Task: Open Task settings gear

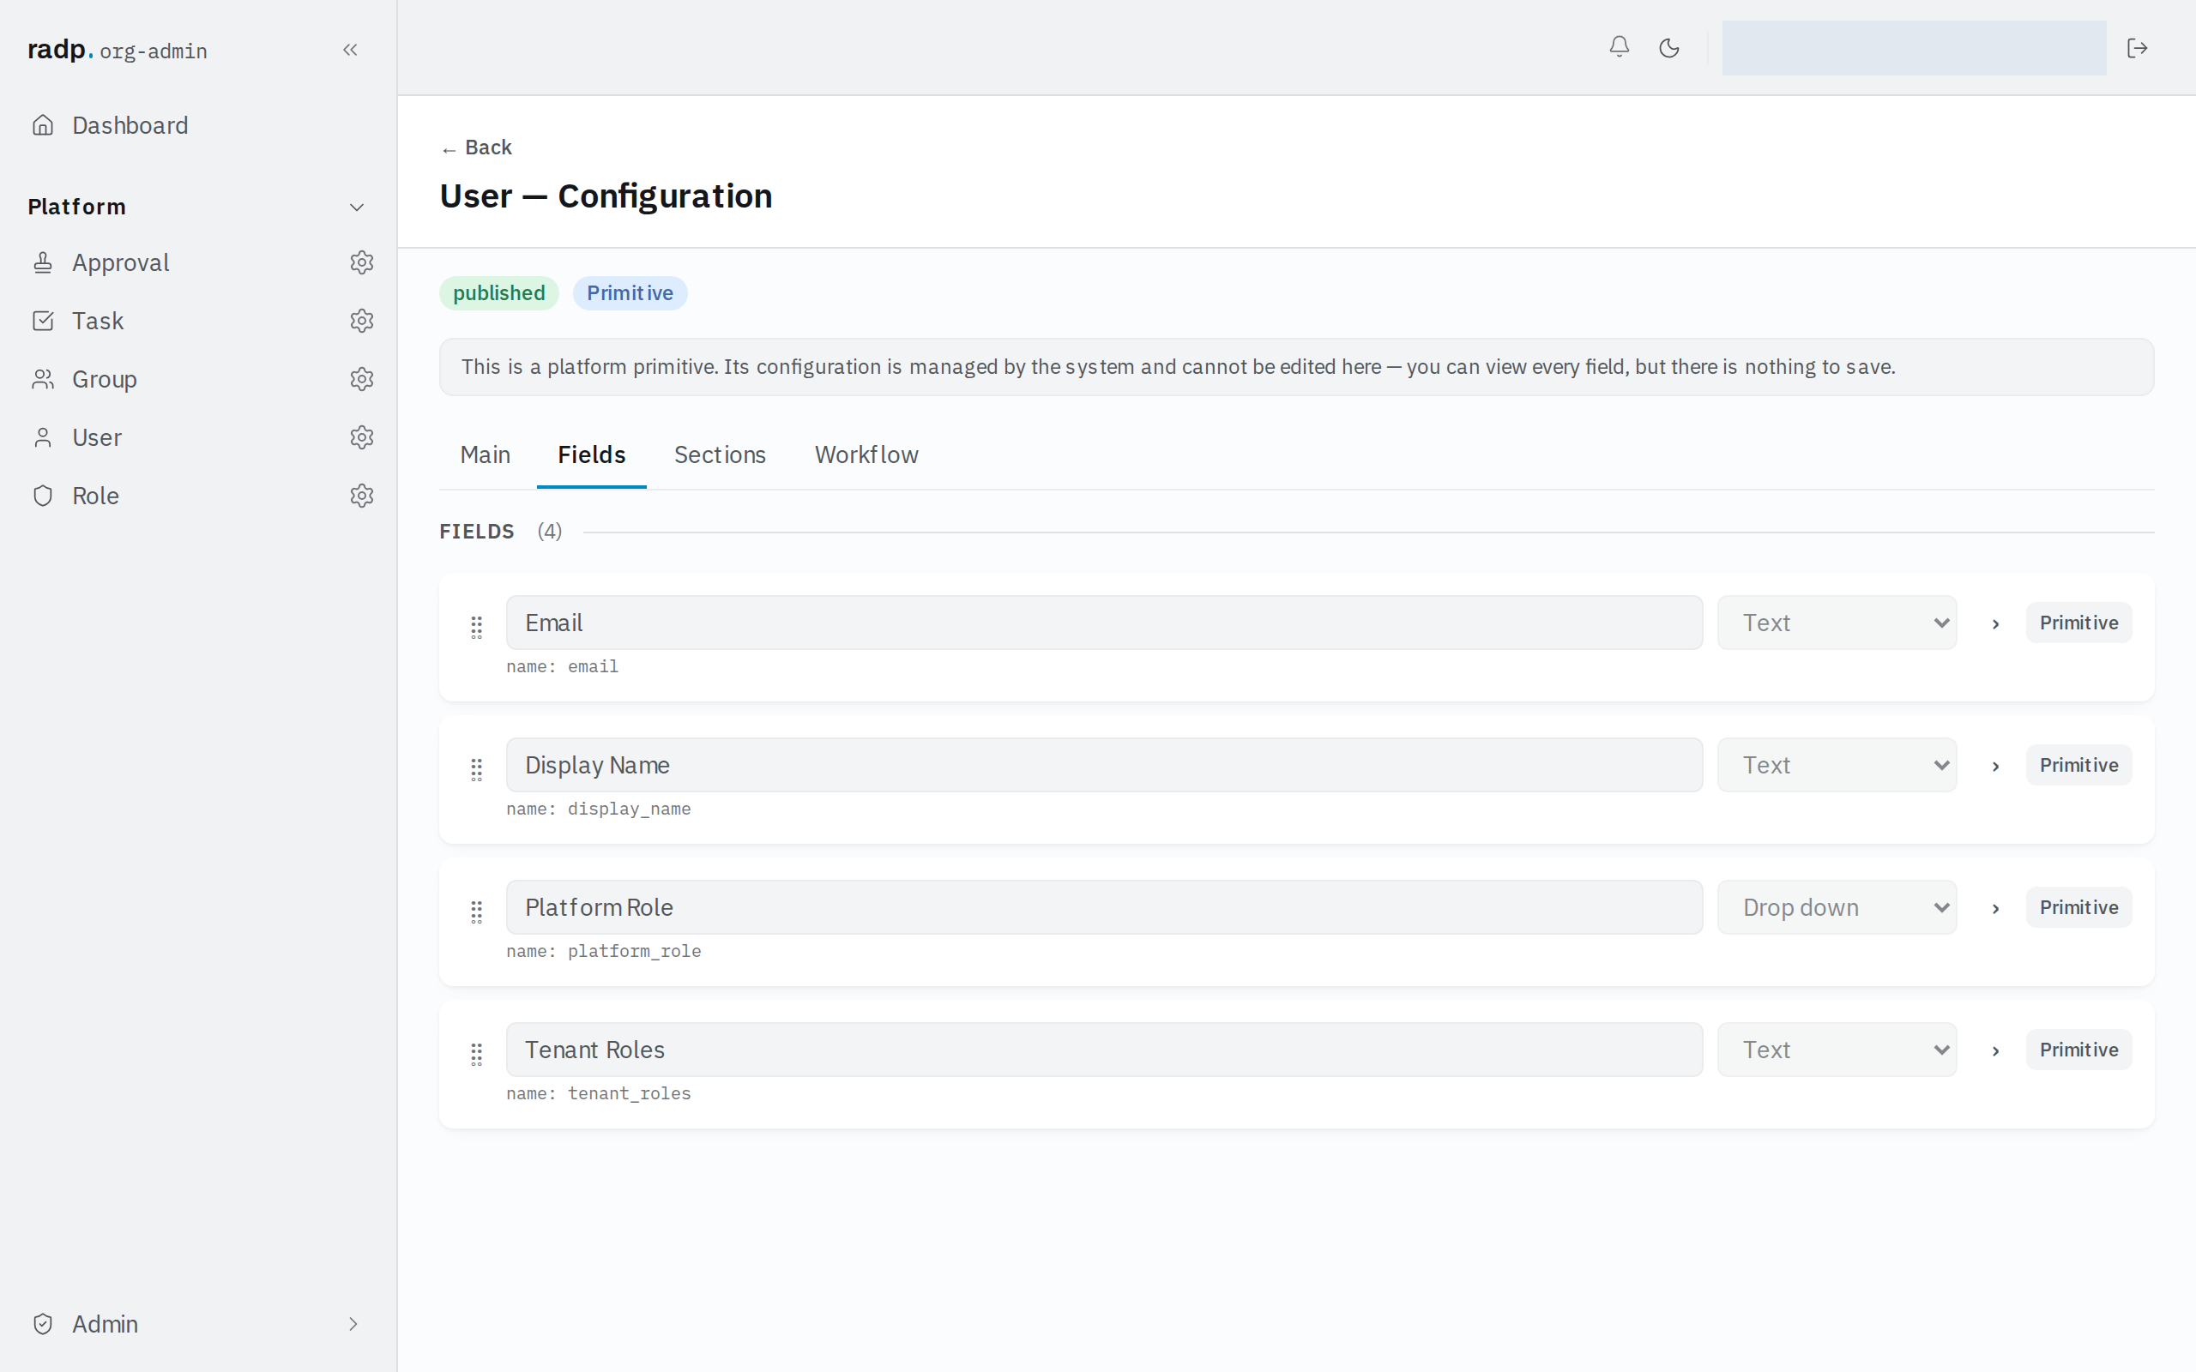Action: (362, 321)
